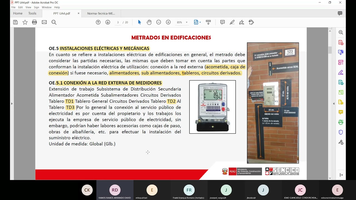The width and height of the screenshot is (356, 200).
Task: Switch to Tools view
Action: (32, 13)
